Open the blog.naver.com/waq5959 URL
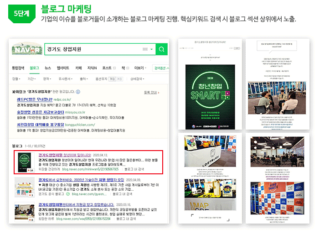This screenshot has width=319, height=240. (x=83, y=219)
